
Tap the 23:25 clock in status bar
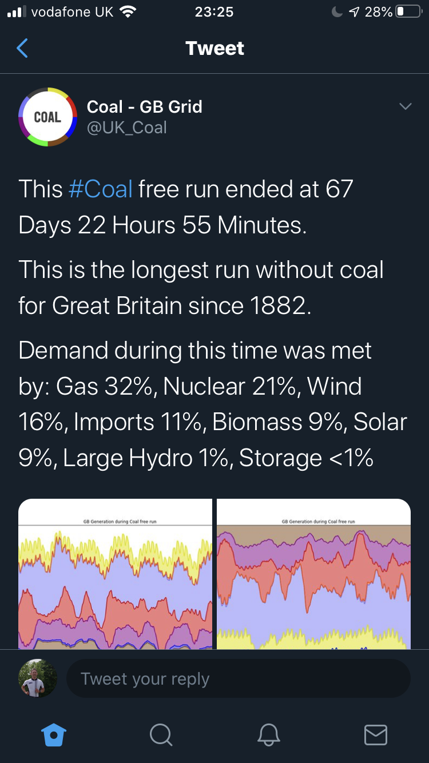pos(214,12)
